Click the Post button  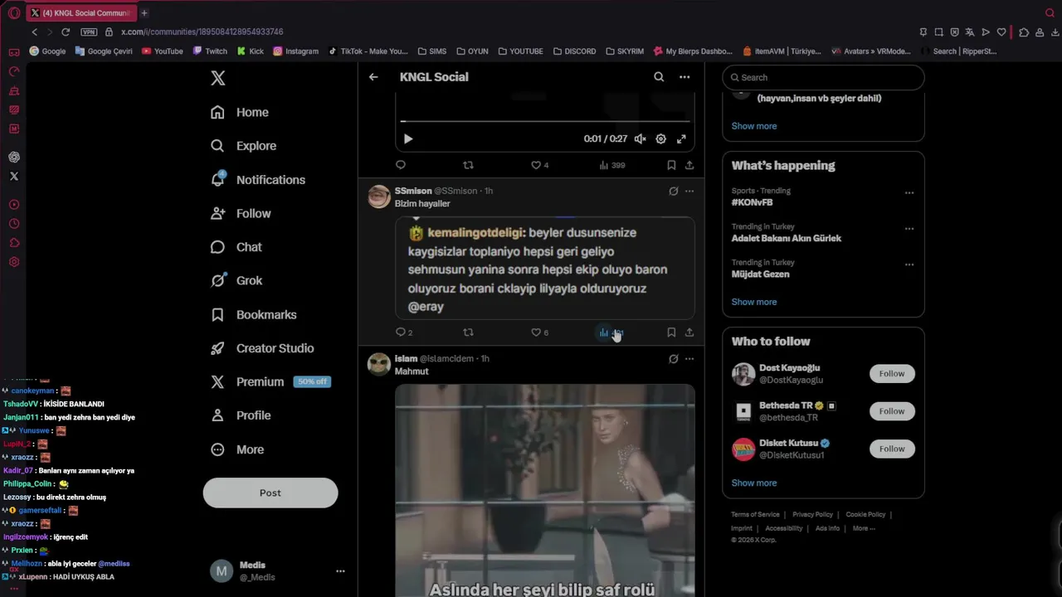pyautogui.click(x=270, y=493)
